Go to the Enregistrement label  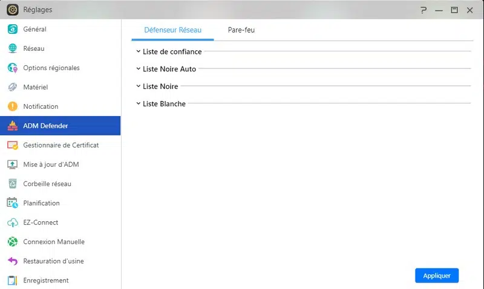46,281
